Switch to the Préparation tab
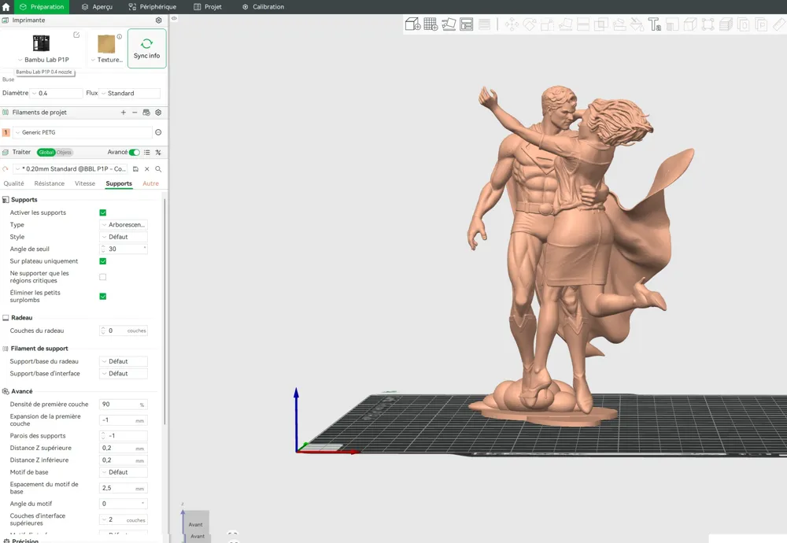 42,7
